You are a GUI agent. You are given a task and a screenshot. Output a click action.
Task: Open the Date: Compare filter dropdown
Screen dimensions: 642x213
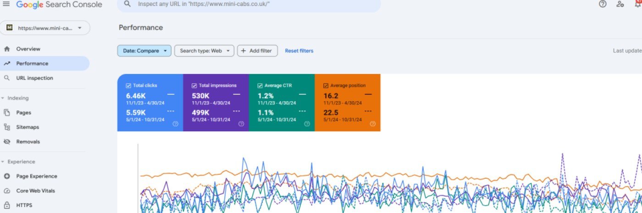click(144, 51)
